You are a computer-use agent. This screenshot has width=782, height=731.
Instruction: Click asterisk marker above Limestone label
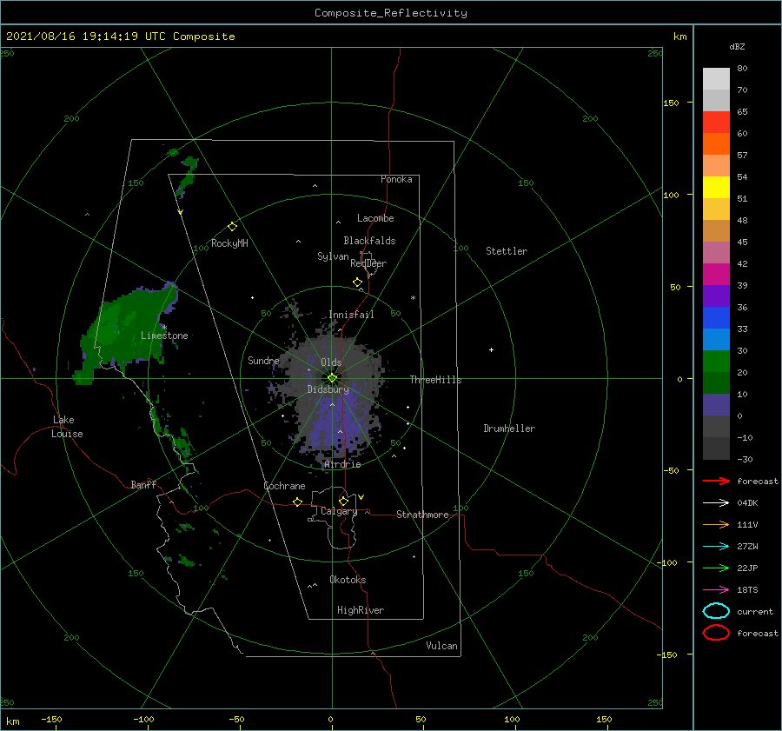[x=164, y=328]
